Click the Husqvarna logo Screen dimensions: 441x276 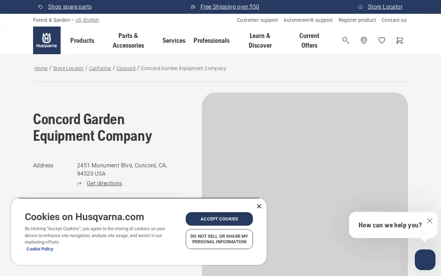[47, 40]
